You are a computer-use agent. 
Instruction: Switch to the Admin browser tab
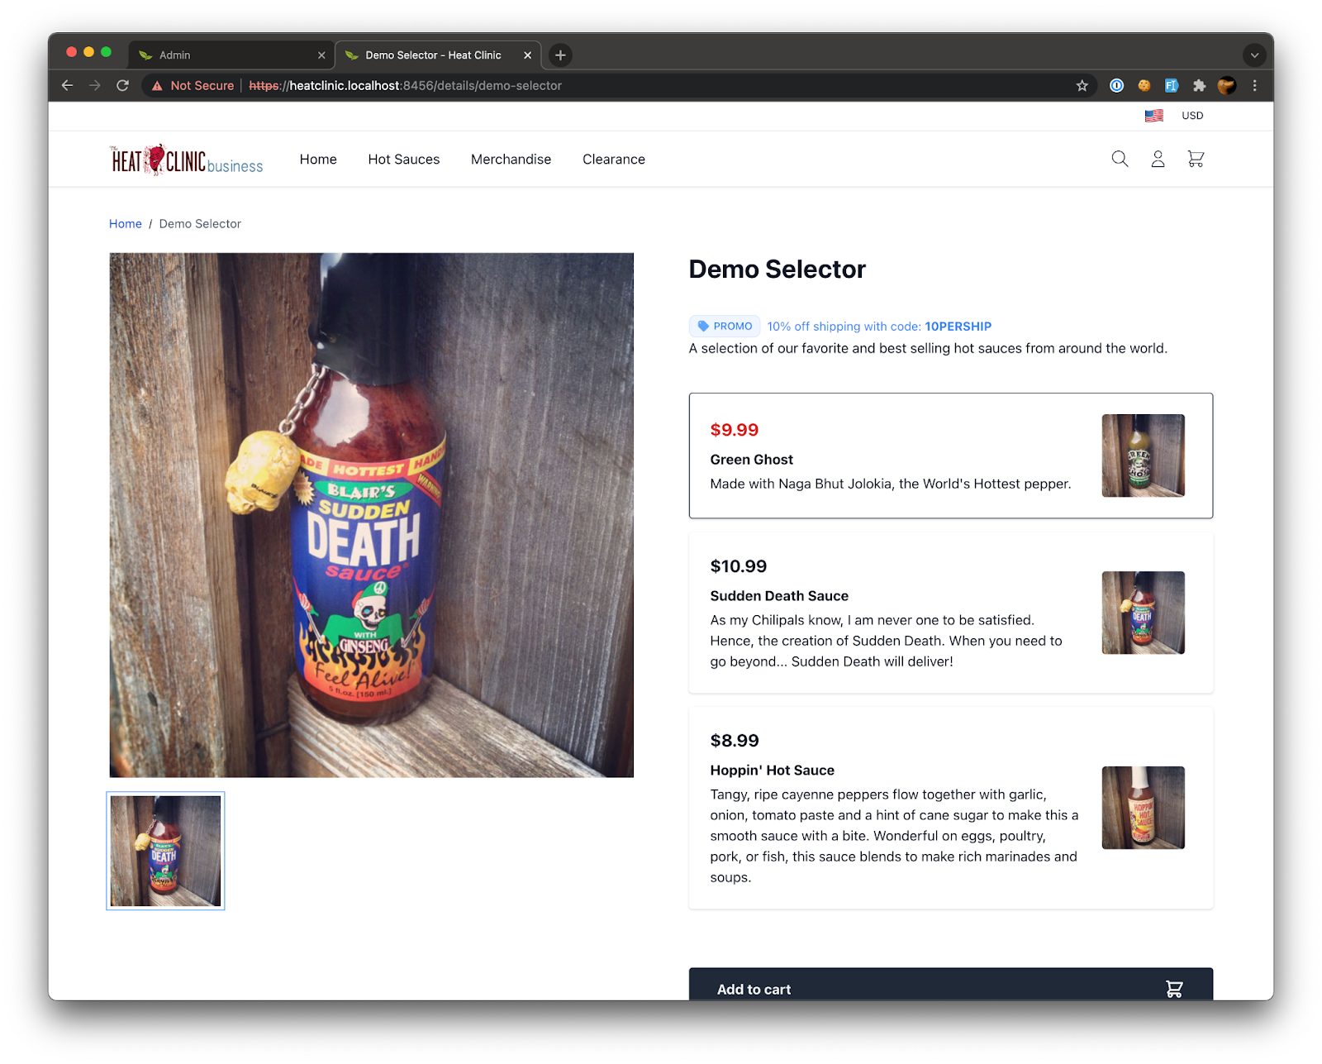pos(231,55)
